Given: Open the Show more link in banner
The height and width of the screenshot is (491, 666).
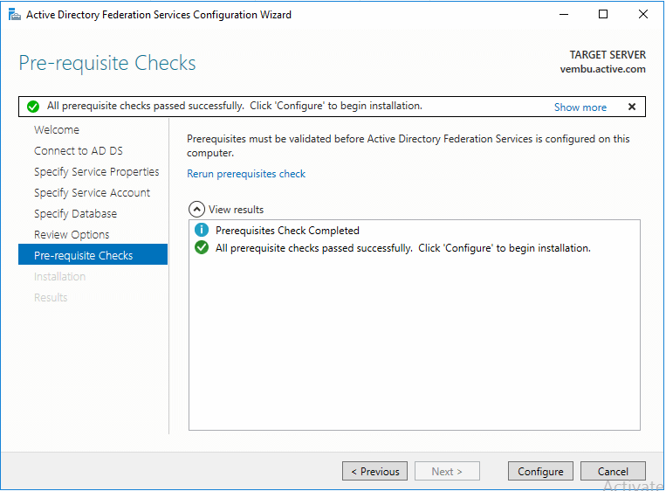Looking at the screenshot, I should click(580, 107).
